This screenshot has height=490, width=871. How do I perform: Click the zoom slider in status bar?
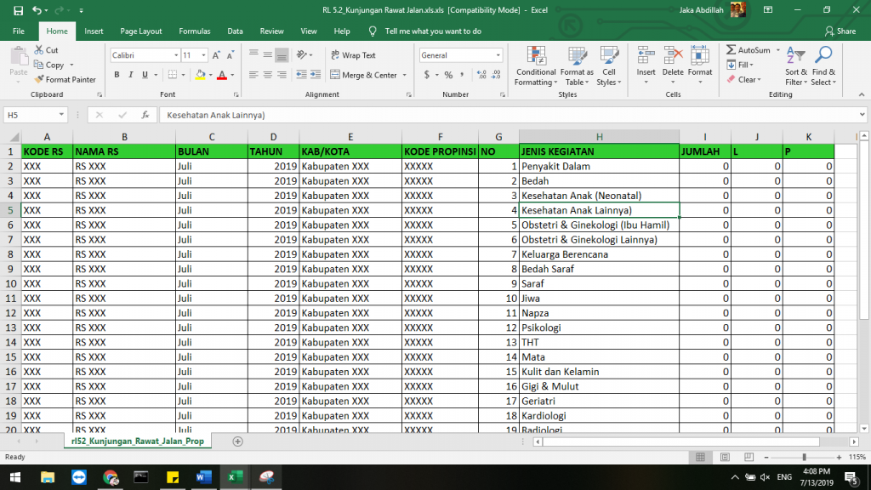click(x=804, y=457)
